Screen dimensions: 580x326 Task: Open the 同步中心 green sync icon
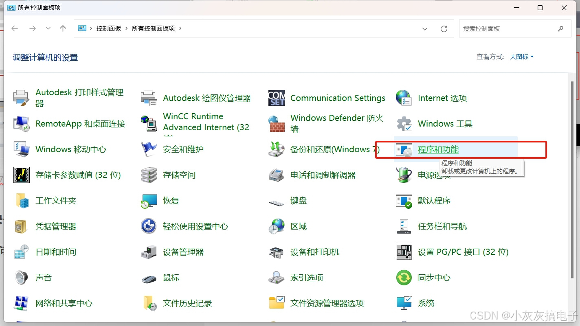pos(404,278)
